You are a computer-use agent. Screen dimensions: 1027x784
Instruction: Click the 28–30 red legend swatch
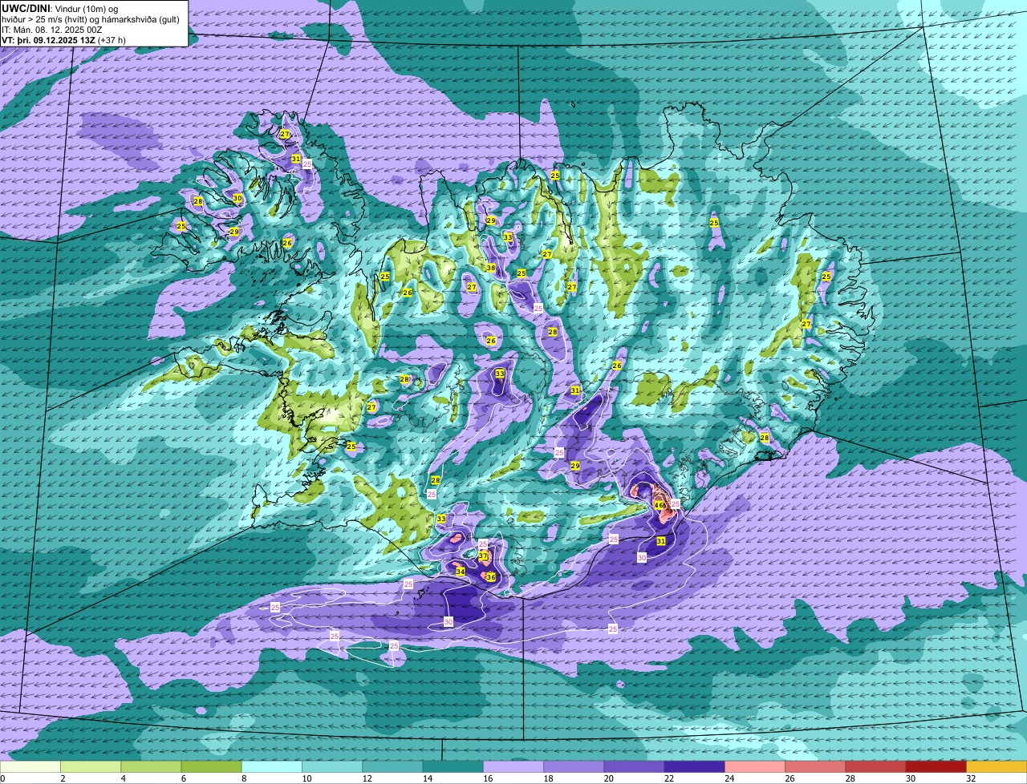coord(876,767)
